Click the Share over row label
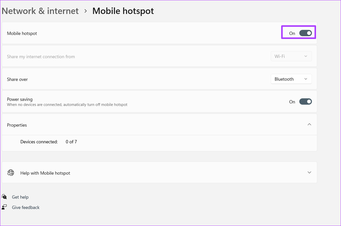341x226 pixels. [x=17, y=79]
